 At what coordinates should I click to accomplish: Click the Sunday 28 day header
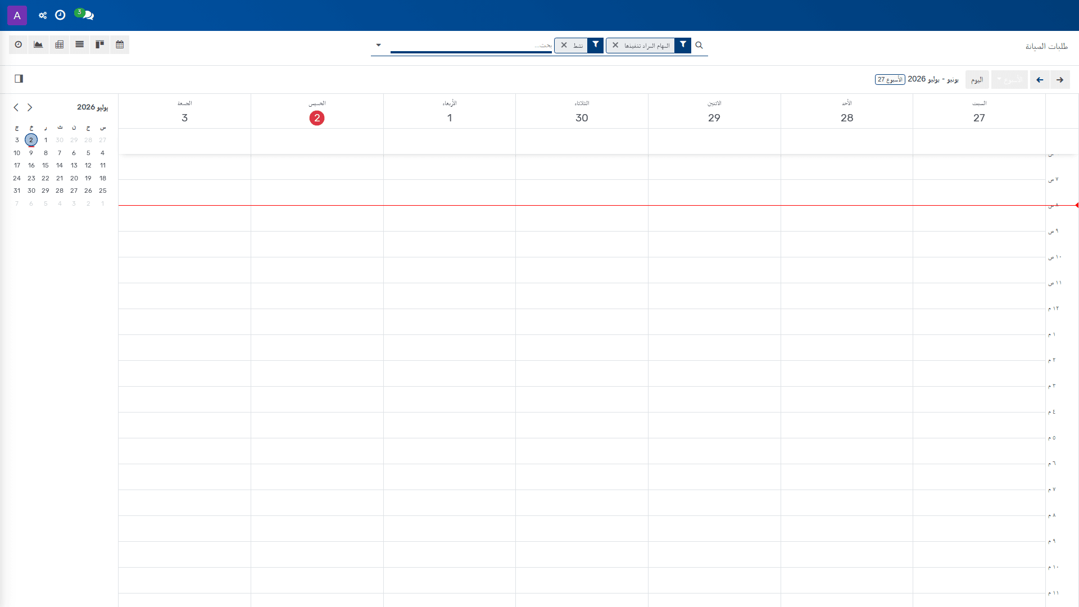847,112
